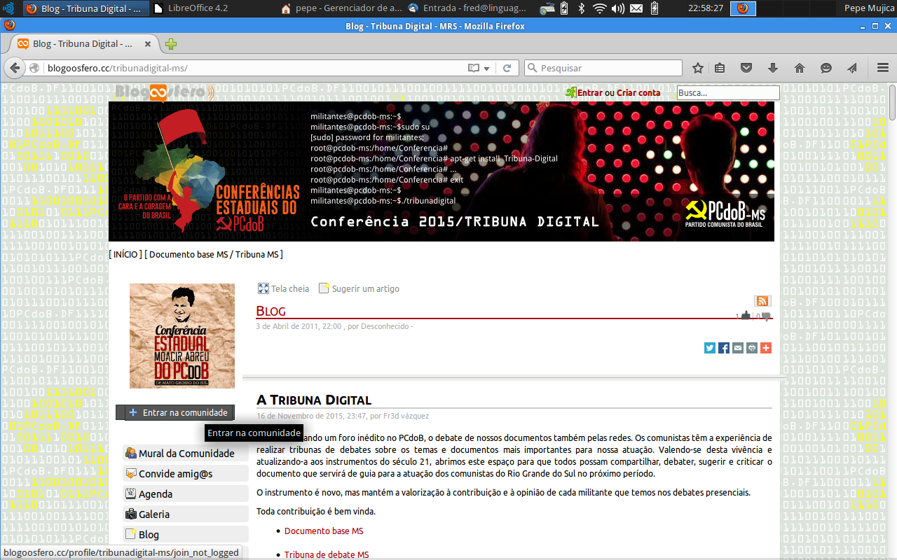Click the thumbs-up like icon

tap(746, 316)
